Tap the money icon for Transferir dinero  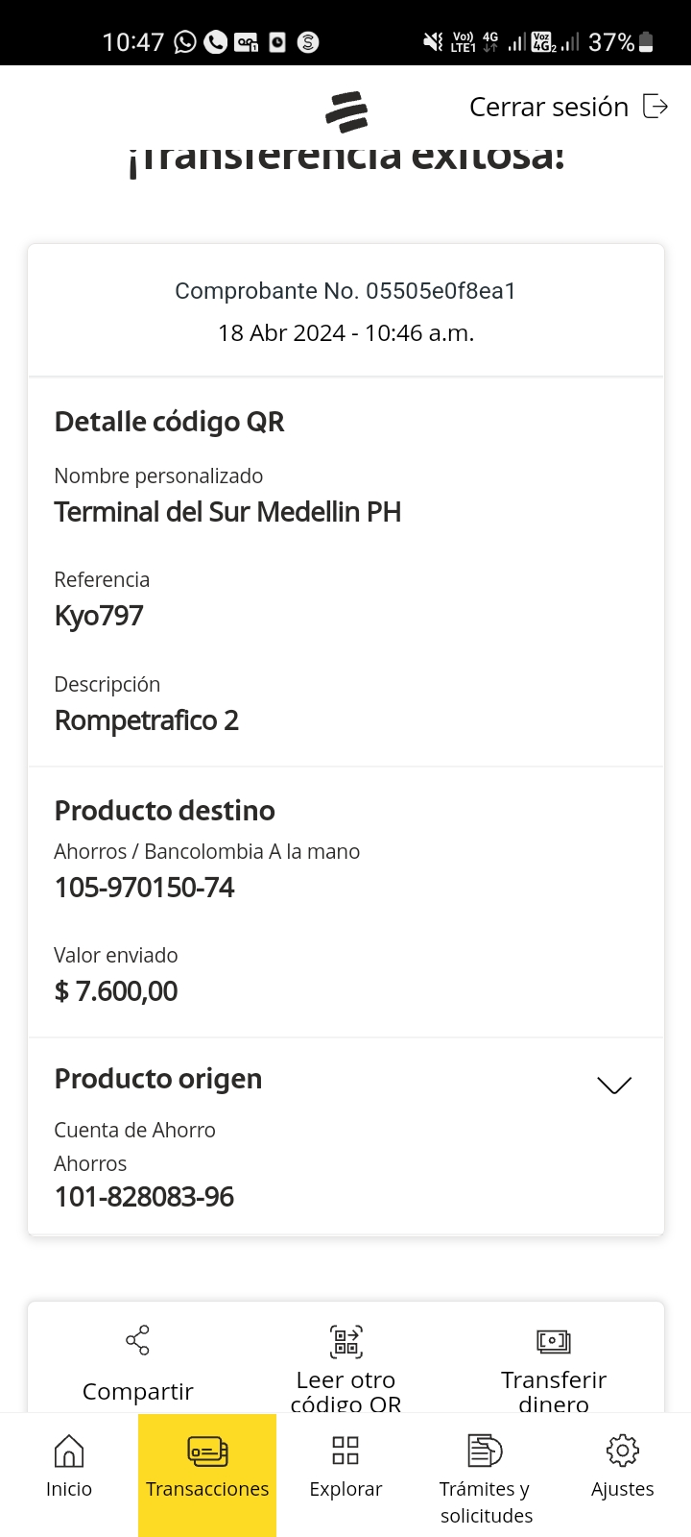click(x=554, y=1341)
